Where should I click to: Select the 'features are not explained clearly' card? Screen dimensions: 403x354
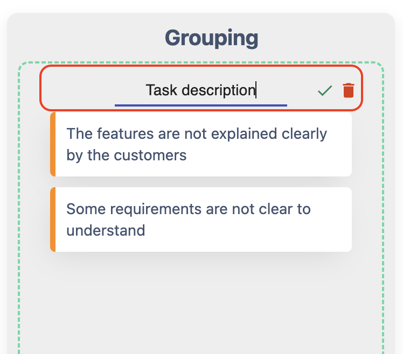point(201,144)
